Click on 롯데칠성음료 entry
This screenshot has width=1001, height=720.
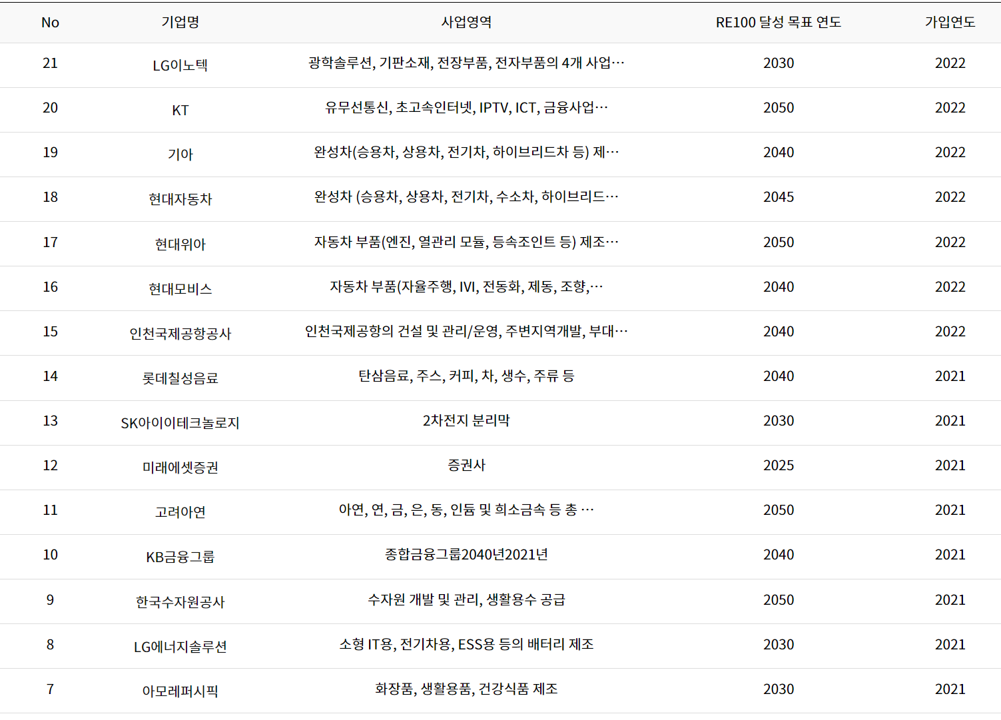tap(180, 378)
